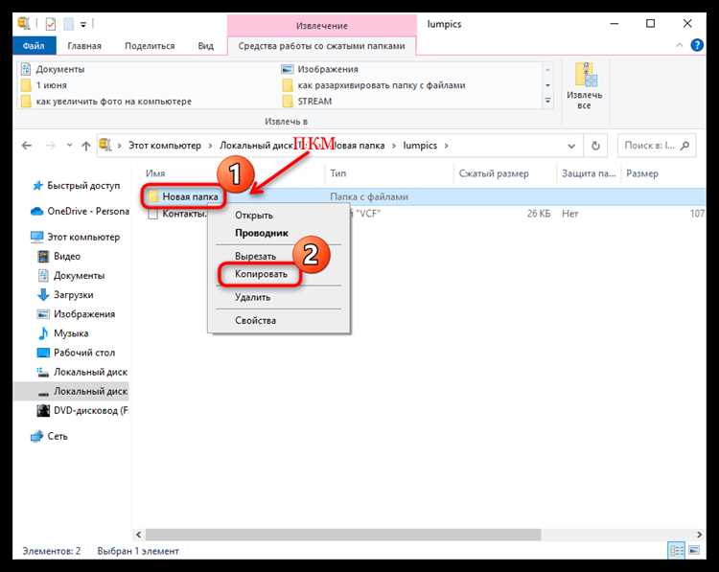719x572 pixels.
Task: Expand the destination gallery list
Action: (547, 101)
